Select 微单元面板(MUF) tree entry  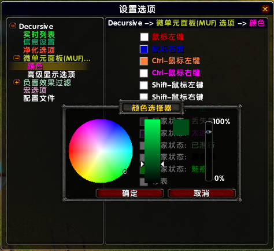point(57,58)
